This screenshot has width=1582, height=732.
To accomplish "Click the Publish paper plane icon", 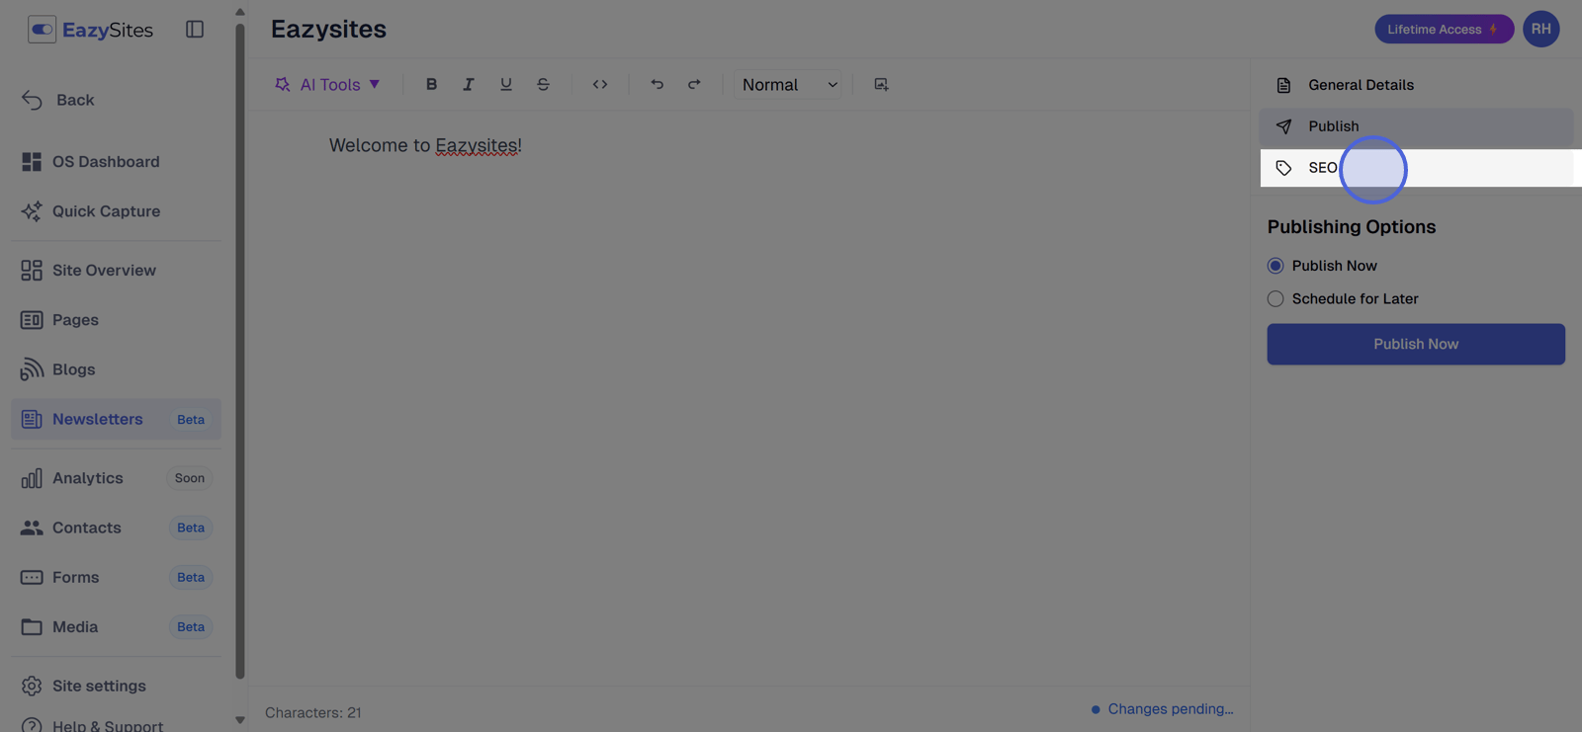I will (1283, 126).
